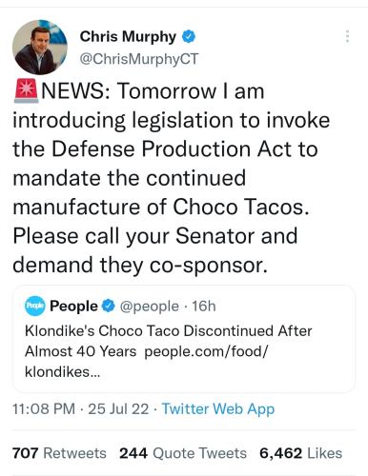
Task: Click the 11:08 PM timestamp
Action: 44,408
